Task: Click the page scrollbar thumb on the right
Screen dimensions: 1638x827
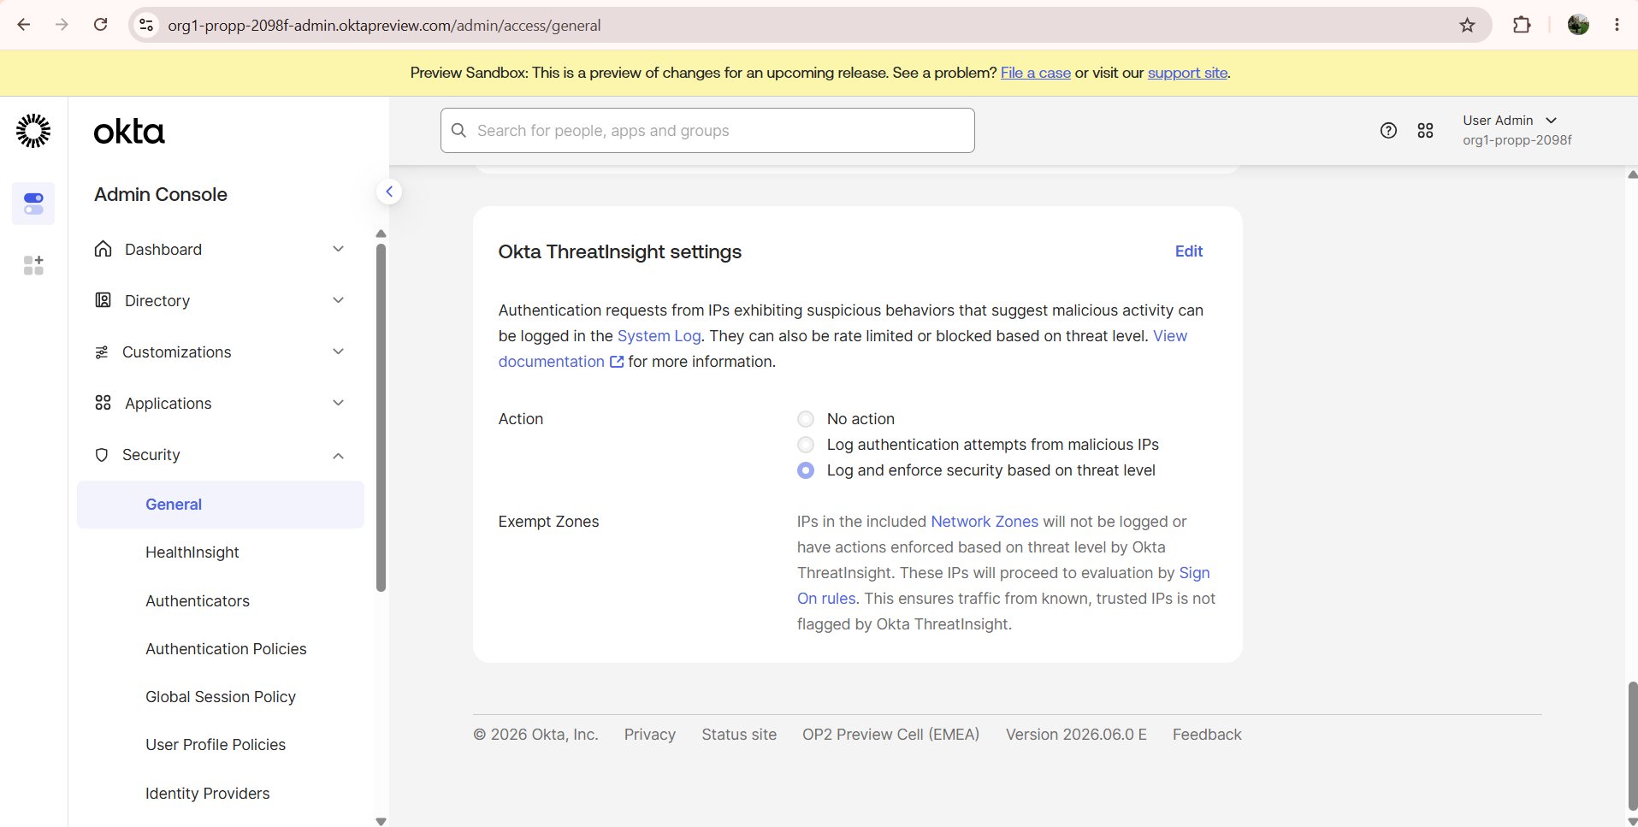Action: [x=1632, y=746]
